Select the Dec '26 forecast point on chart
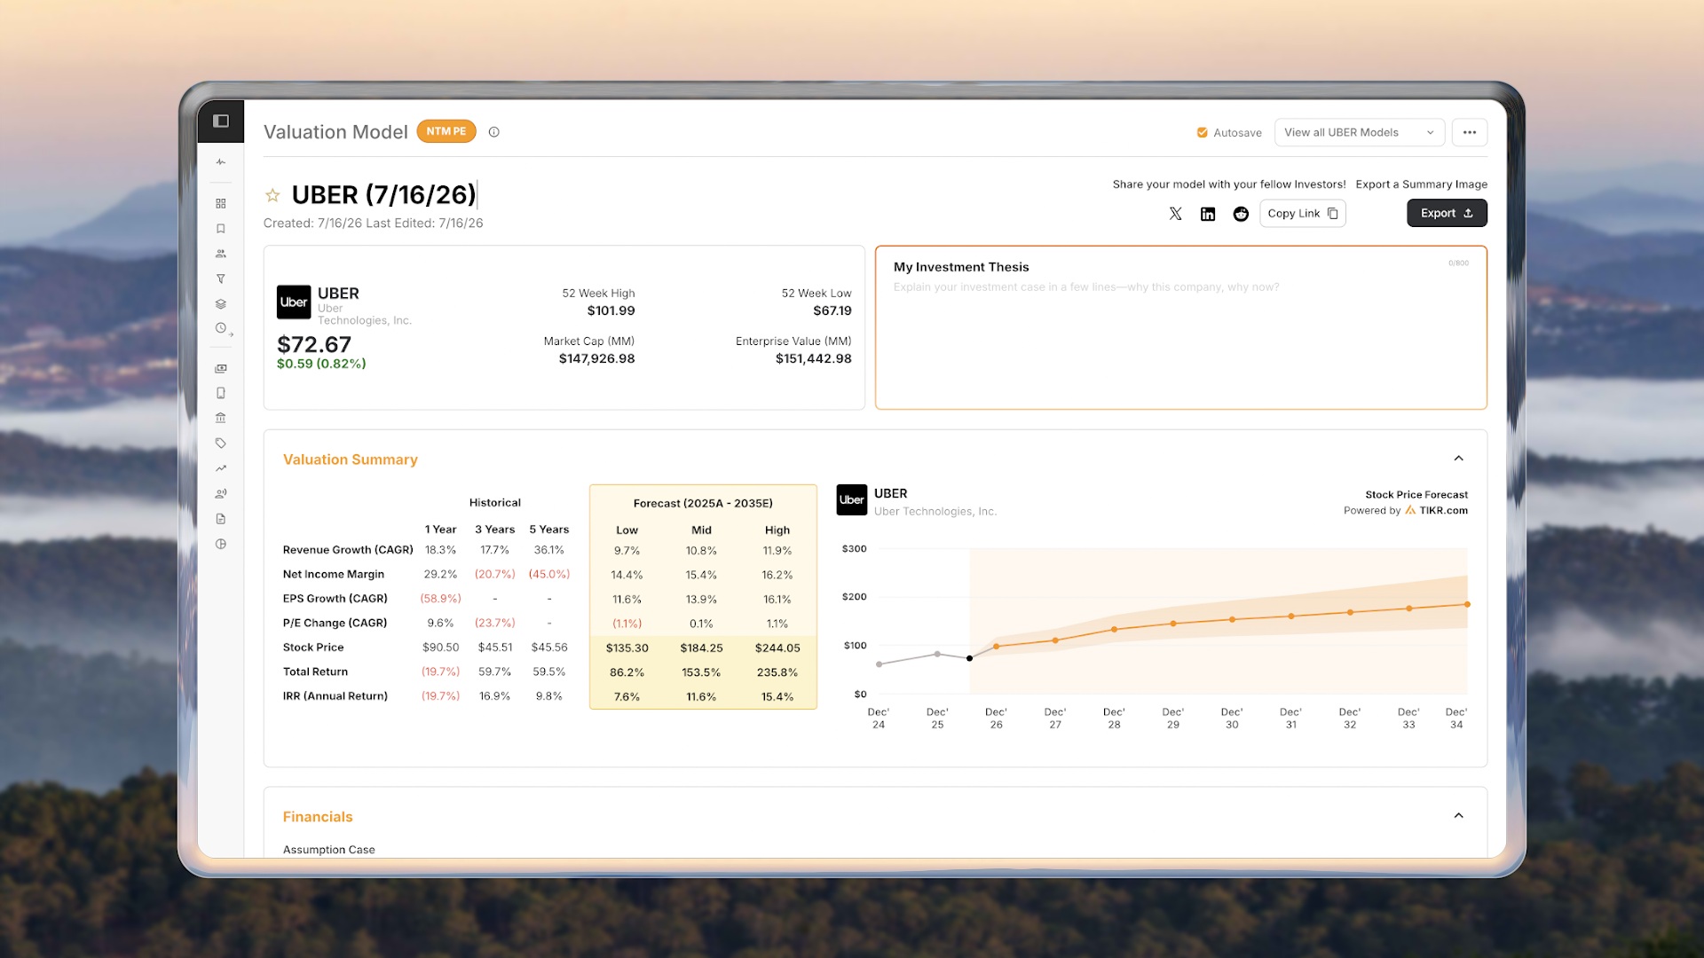 tap(997, 647)
